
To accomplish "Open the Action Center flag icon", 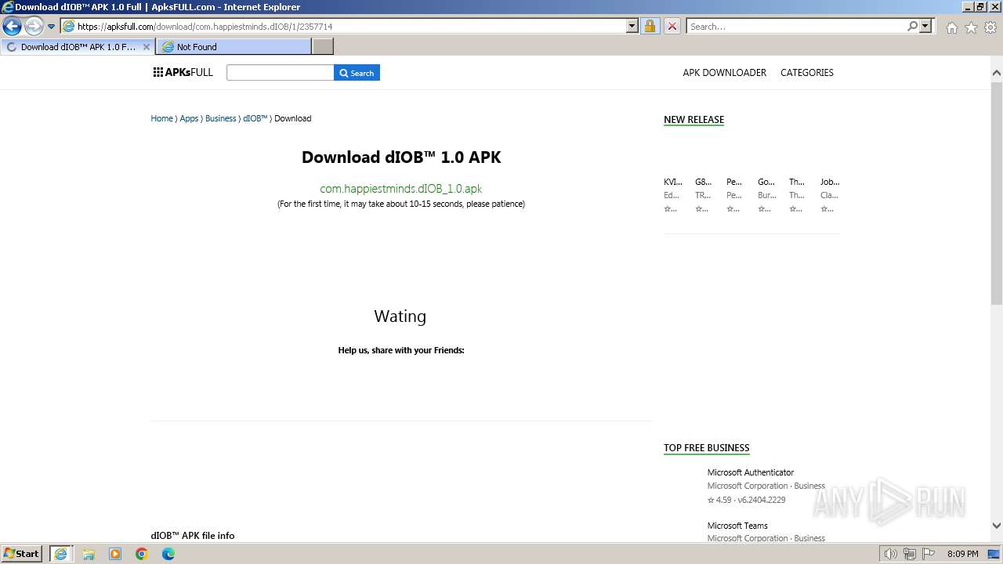I will [x=928, y=554].
